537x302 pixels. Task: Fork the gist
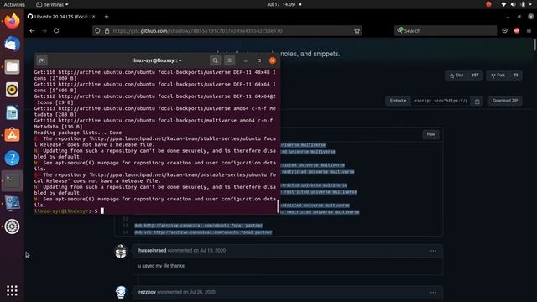[498, 75]
